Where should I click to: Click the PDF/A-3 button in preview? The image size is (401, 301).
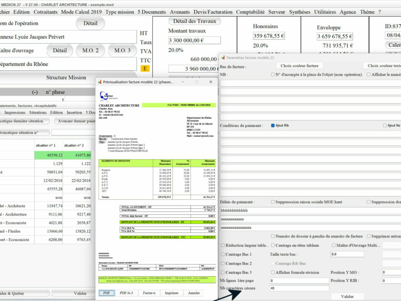pyautogui.click(x=127, y=293)
